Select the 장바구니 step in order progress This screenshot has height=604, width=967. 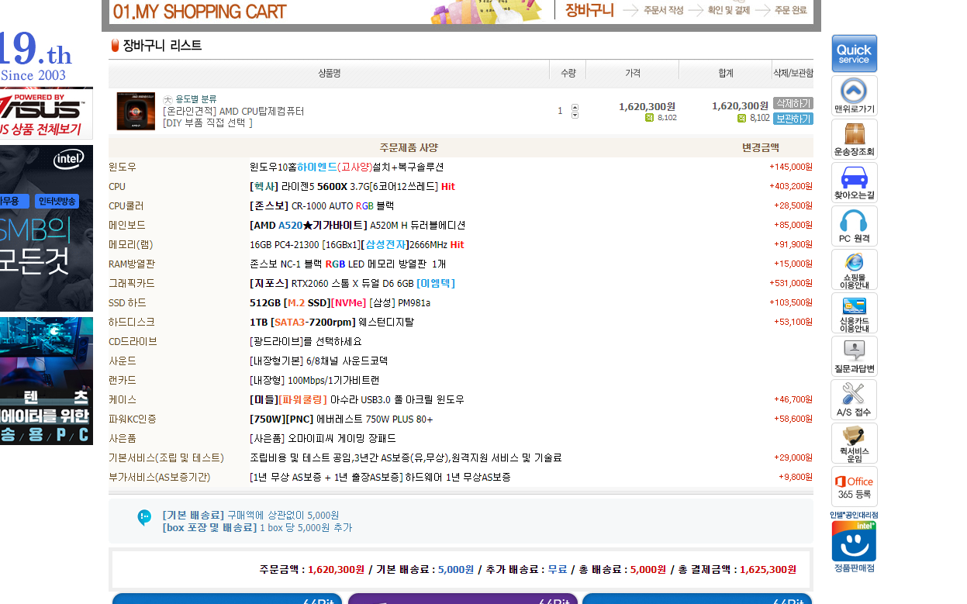pyautogui.click(x=589, y=10)
